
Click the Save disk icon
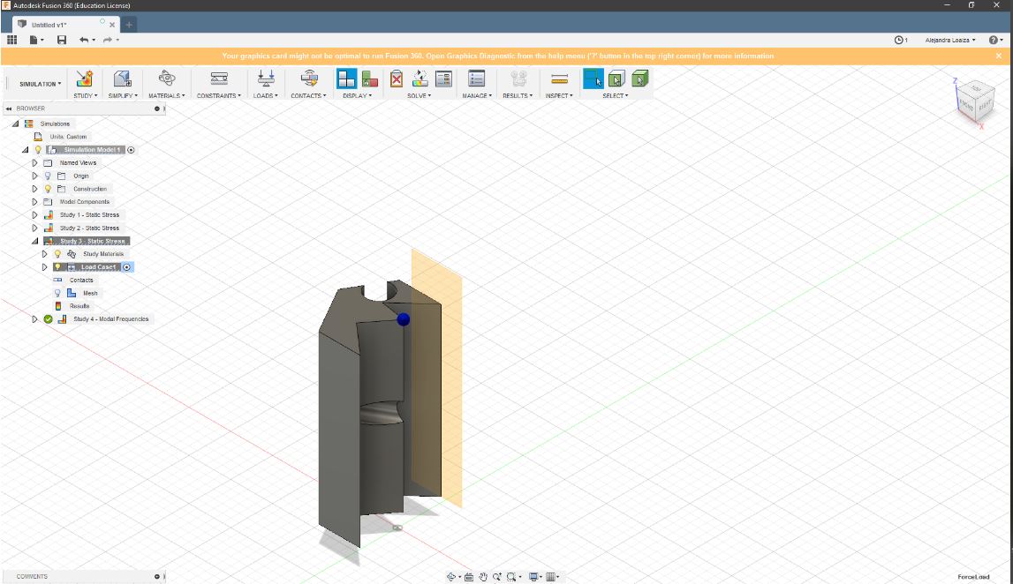point(61,40)
